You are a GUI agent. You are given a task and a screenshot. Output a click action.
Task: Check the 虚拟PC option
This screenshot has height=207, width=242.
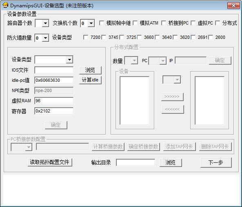pos(193,23)
